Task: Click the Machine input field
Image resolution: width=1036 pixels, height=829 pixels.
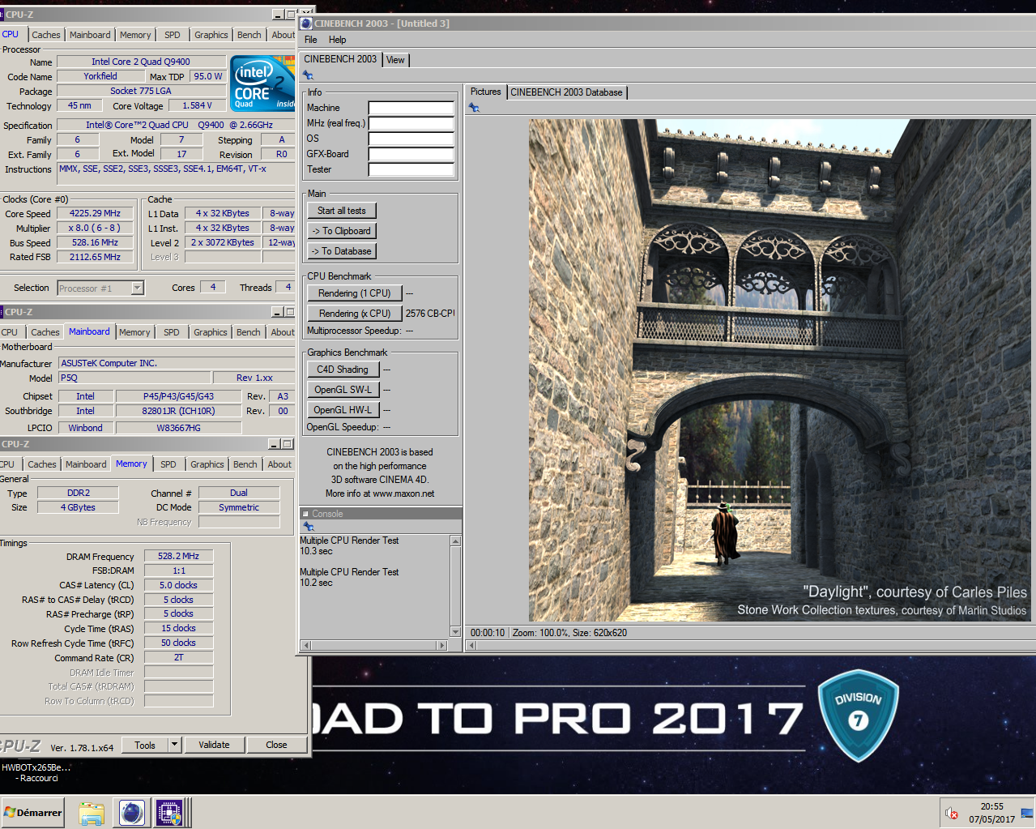Action: (411, 108)
